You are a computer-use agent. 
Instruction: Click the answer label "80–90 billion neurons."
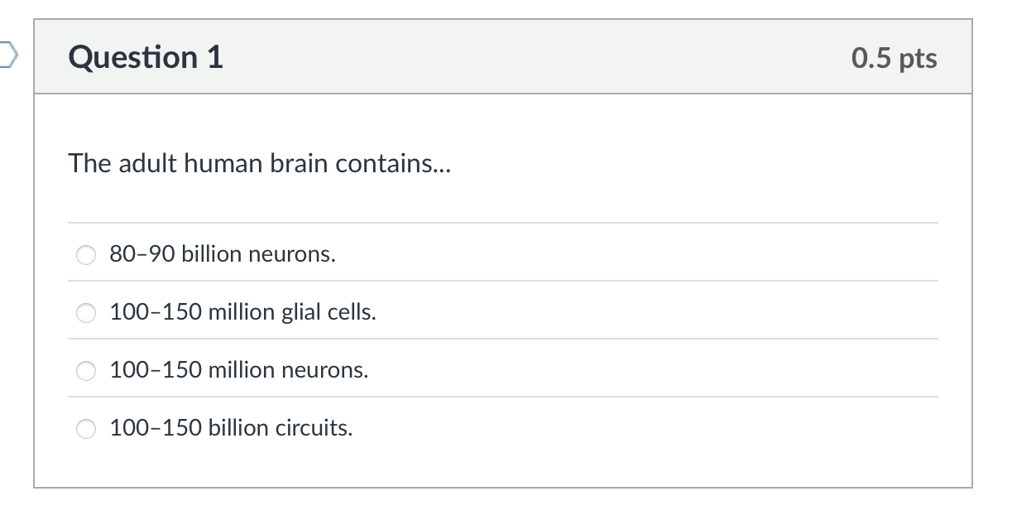pyautogui.click(x=223, y=254)
